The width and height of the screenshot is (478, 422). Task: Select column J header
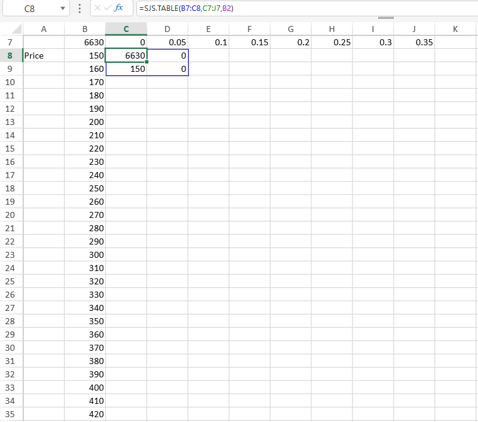414,29
